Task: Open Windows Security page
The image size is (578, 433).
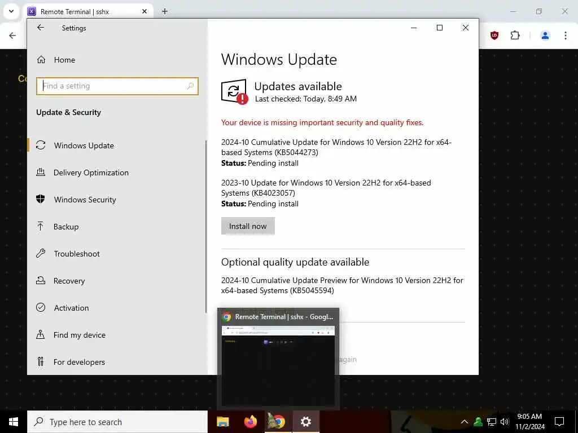Action: (x=85, y=200)
